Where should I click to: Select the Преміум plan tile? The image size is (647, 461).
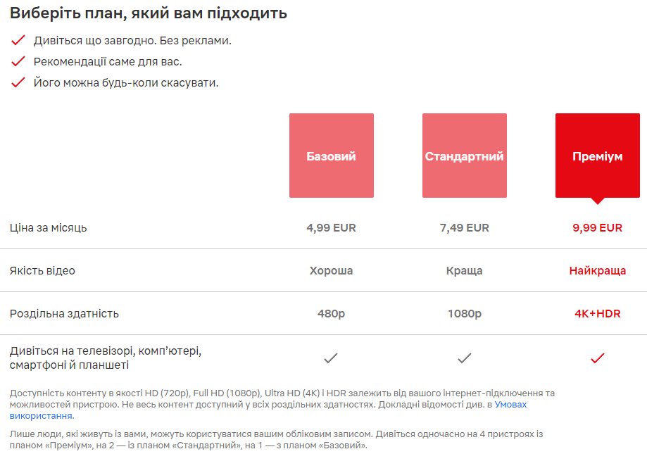[598, 156]
